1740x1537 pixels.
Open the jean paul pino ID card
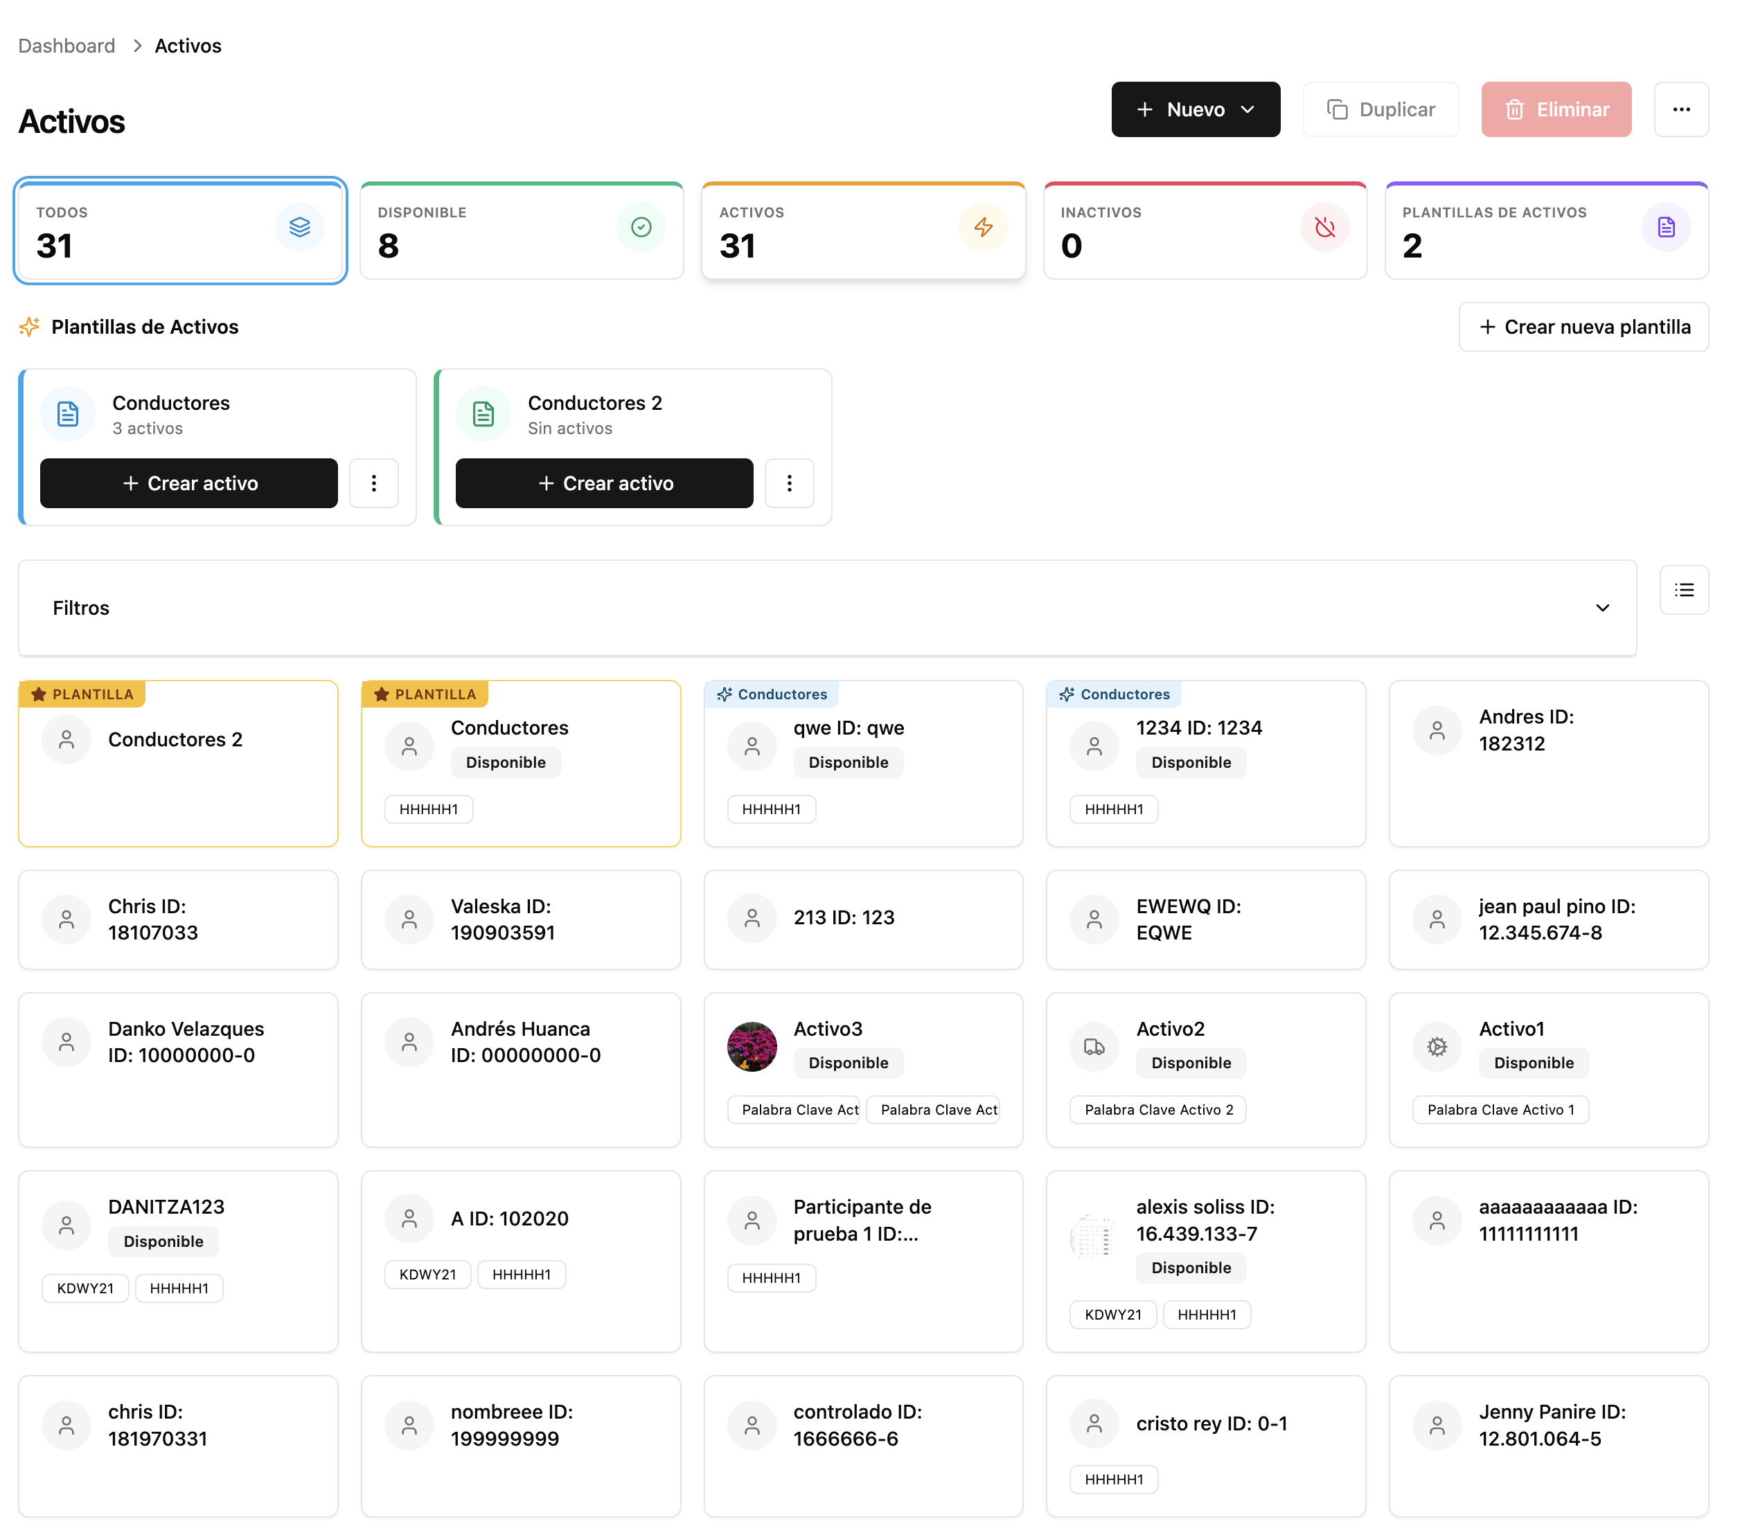tap(1548, 919)
